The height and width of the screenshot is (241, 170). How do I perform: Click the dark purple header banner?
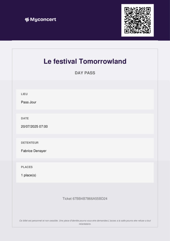[x=85, y=20]
